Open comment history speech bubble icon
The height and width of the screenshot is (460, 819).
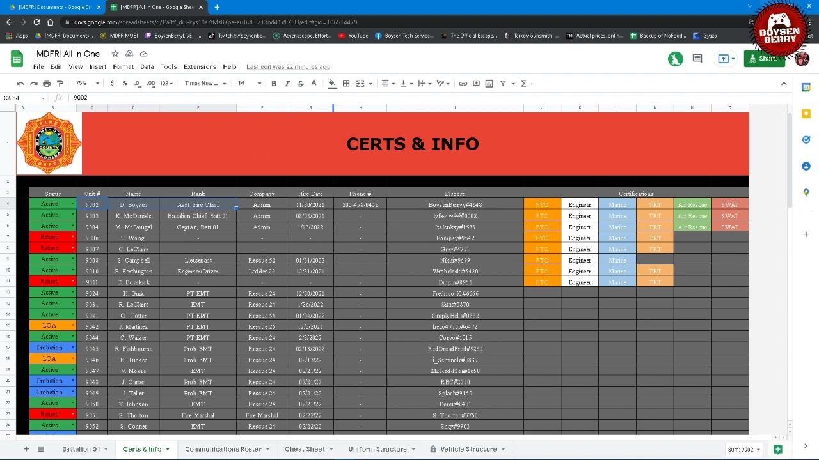click(x=697, y=59)
